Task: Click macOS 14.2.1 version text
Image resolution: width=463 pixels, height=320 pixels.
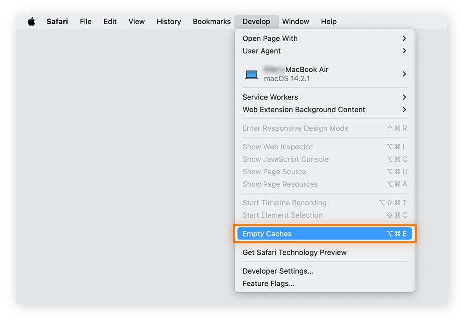Action: point(287,79)
